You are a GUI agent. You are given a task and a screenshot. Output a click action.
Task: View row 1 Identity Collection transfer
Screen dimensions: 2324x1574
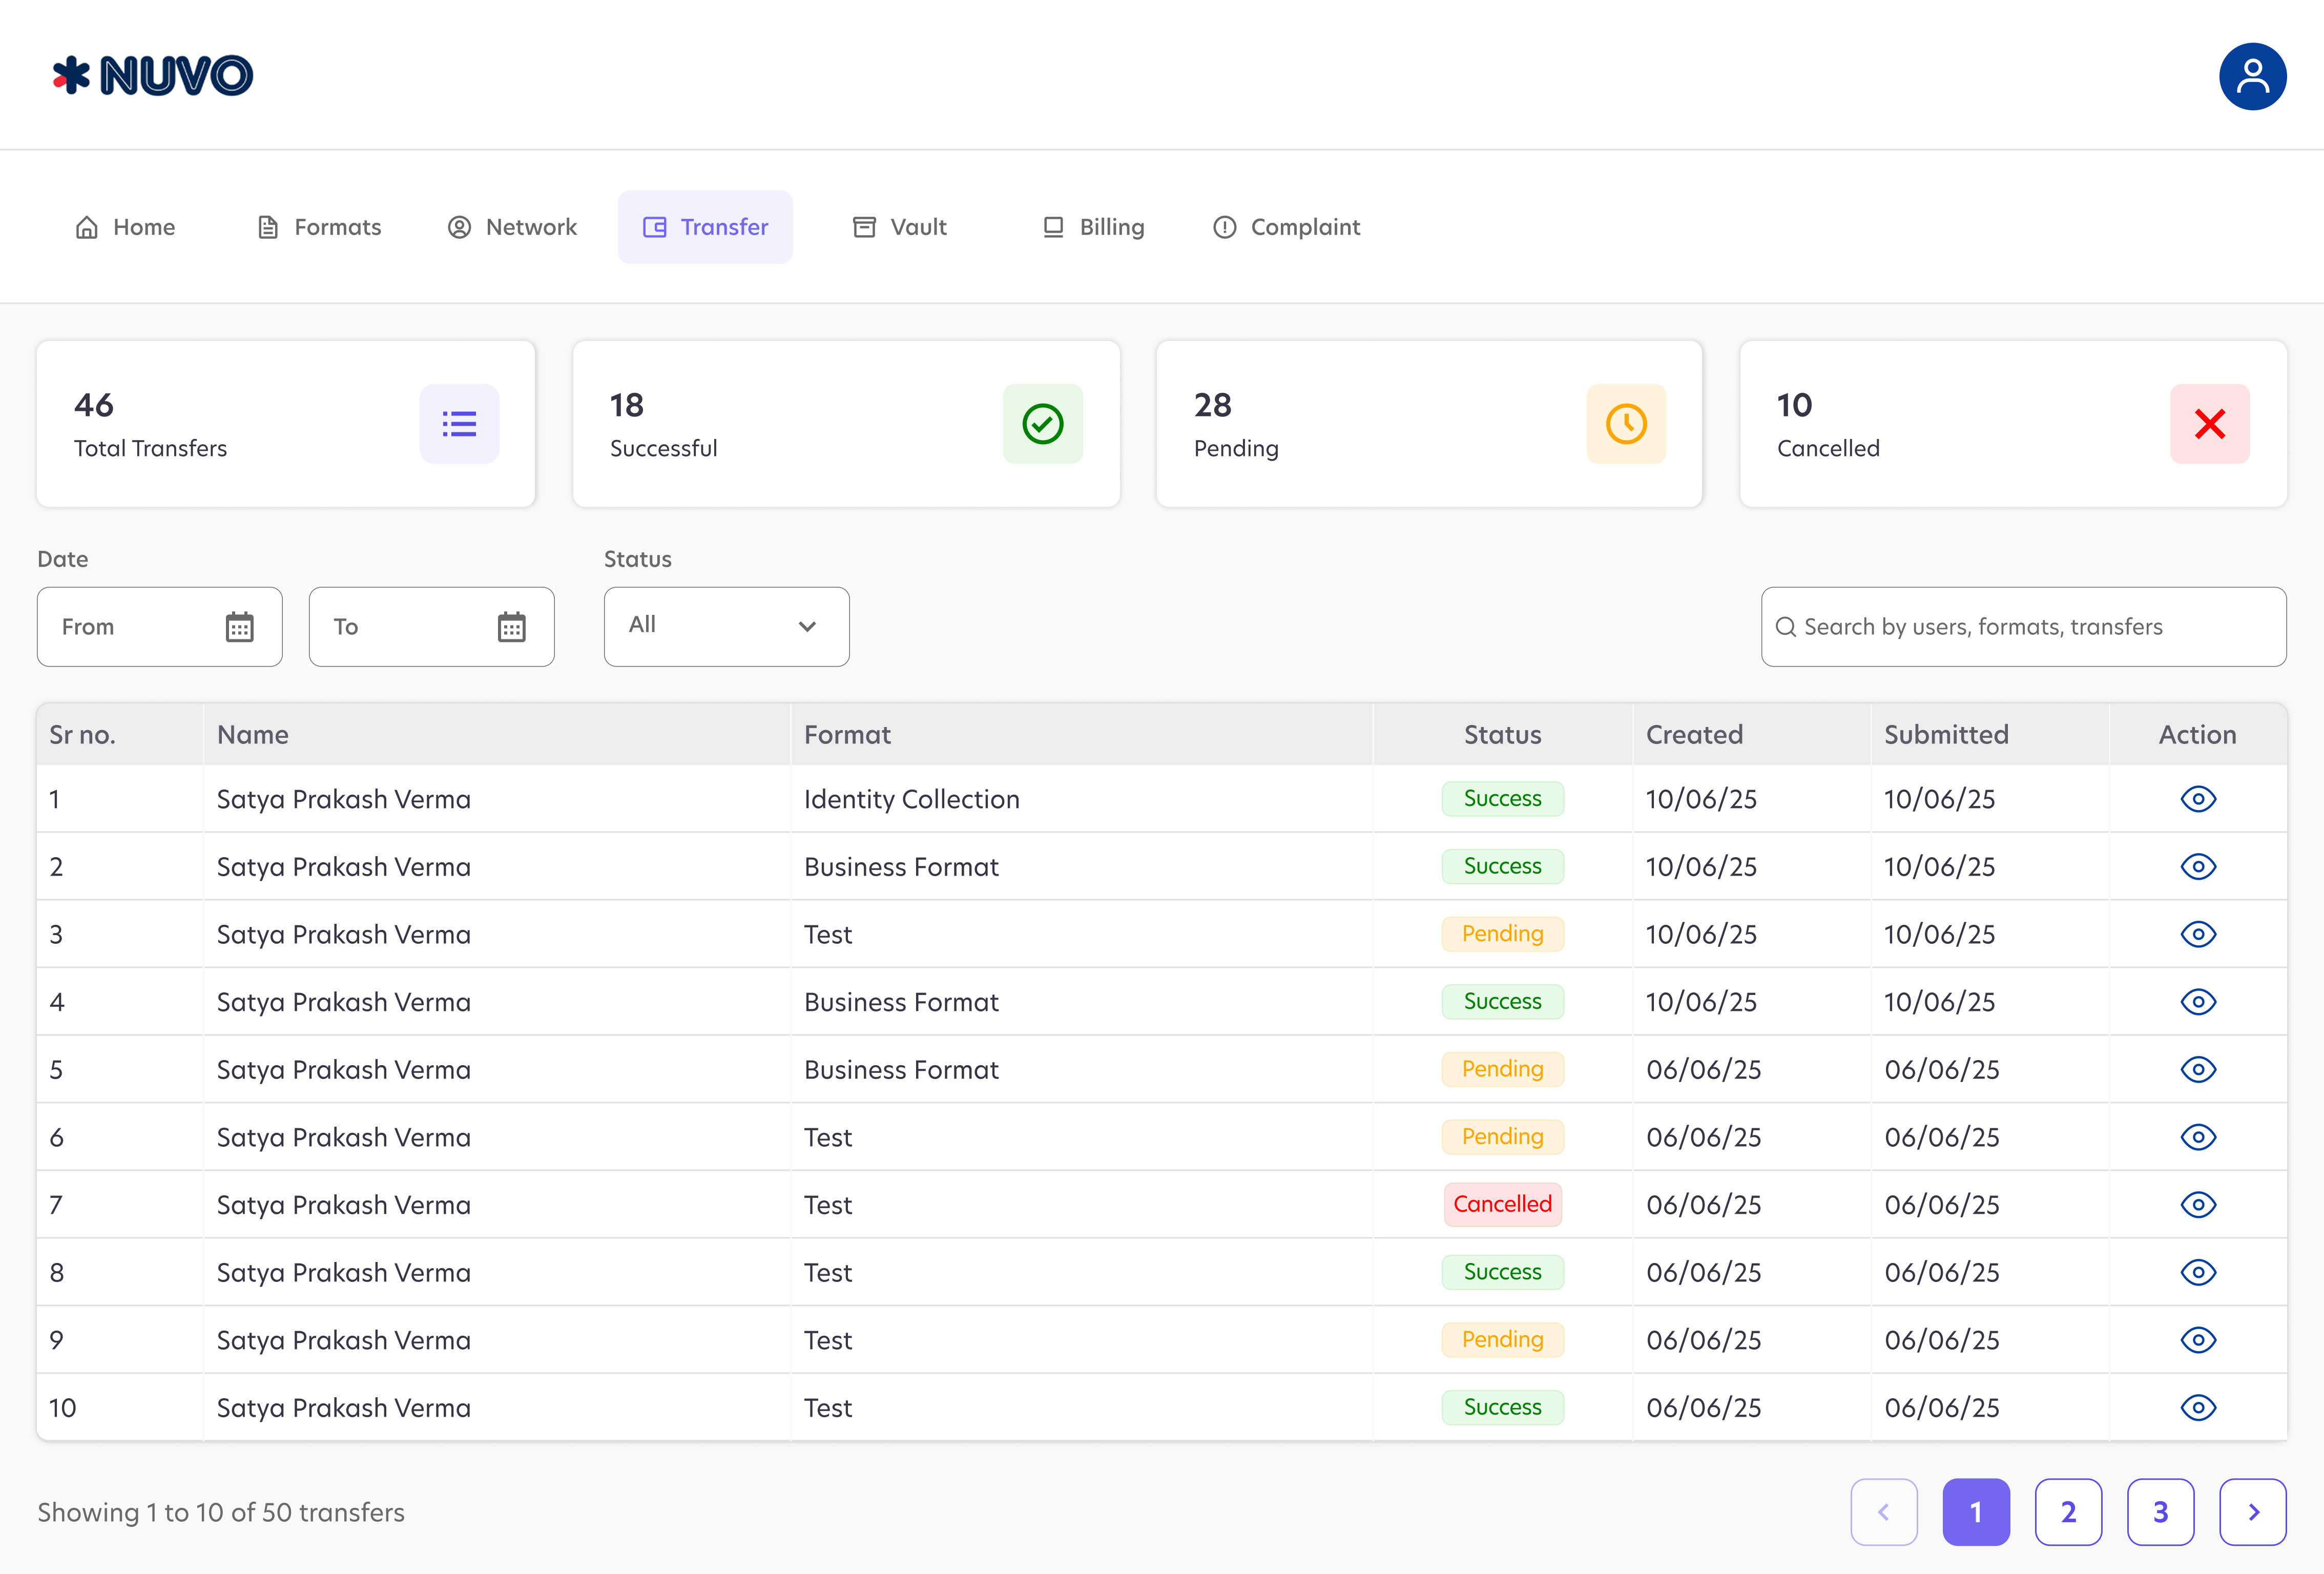[2198, 799]
